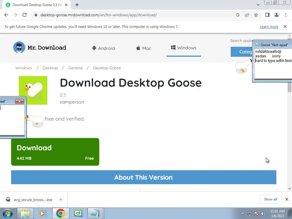Click the volume speaker tray icon
Image resolution: width=292 pixels, height=219 pixels.
point(263,214)
